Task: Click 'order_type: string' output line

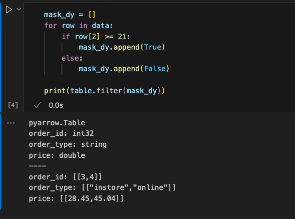Action: coord(68,144)
